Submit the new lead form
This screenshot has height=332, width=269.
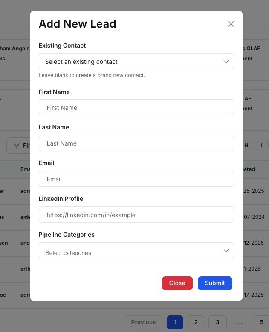[215, 283]
